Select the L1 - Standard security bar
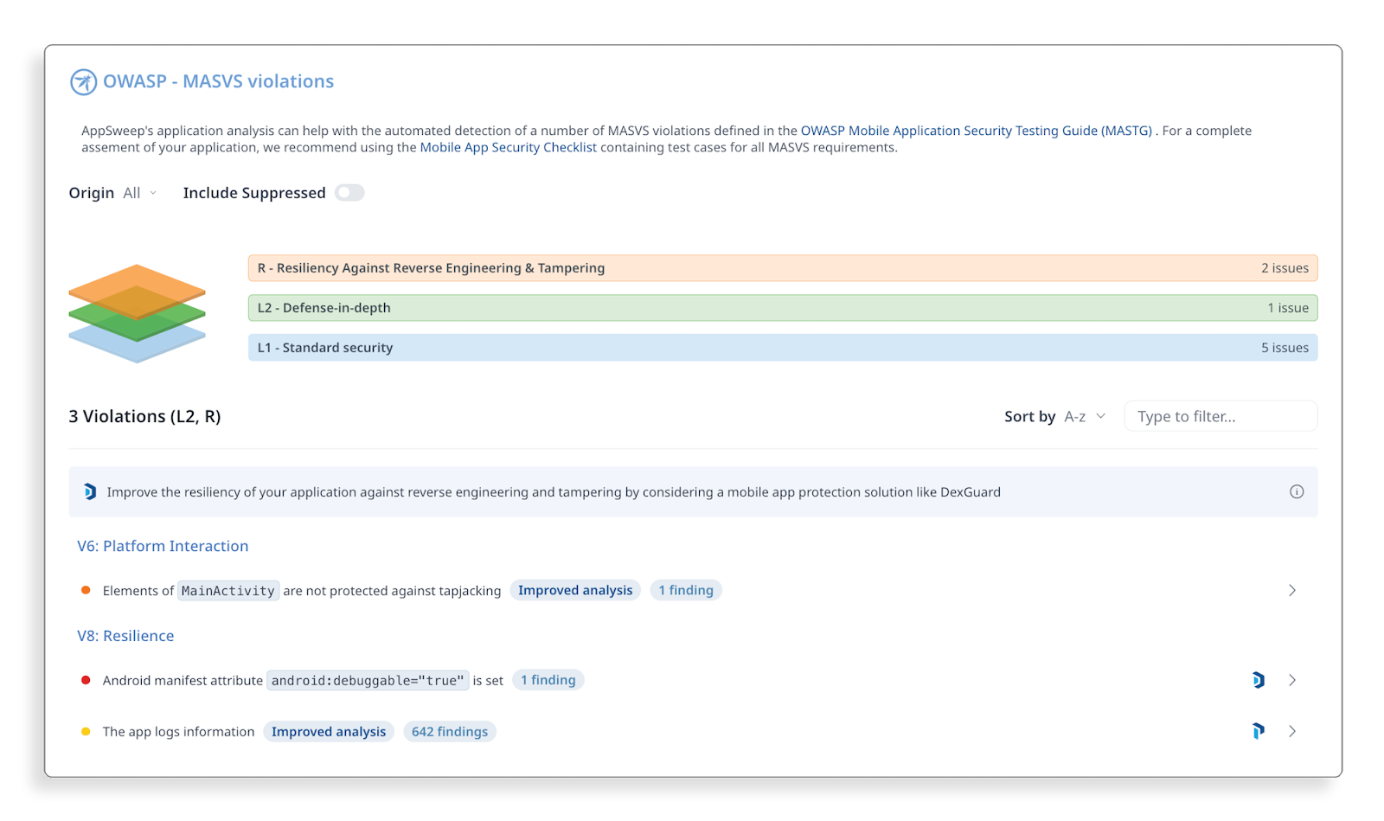The width and height of the screenshot is (1384, 821). (782, 348)
